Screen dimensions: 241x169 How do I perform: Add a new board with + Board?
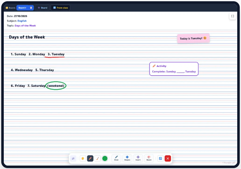[x=42, y=8]
